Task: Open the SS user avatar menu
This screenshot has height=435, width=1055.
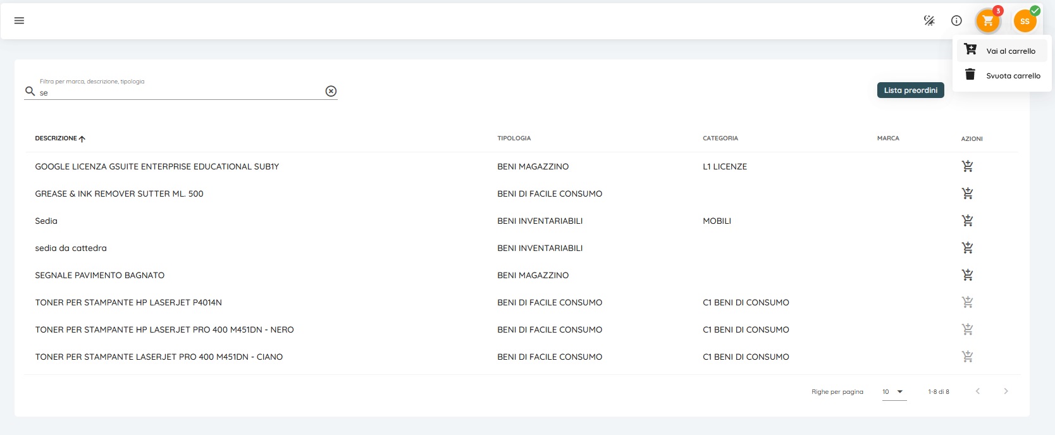Action: coord(1025,21)
